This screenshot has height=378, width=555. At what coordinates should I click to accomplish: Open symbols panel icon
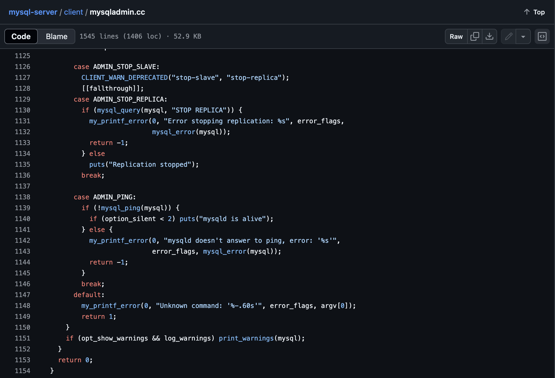542,36
